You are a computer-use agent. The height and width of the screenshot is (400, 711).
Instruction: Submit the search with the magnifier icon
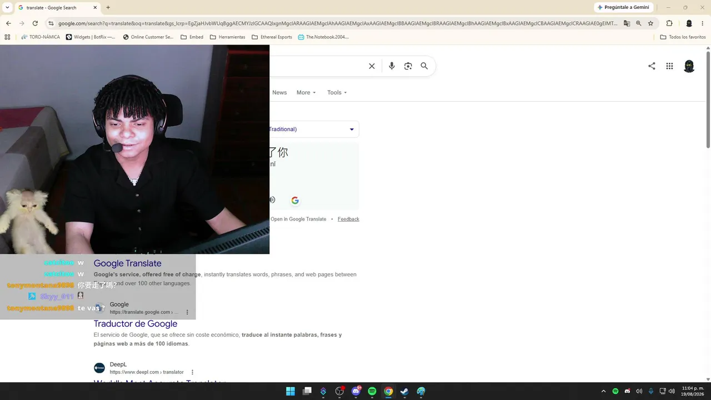click(424, 66)
